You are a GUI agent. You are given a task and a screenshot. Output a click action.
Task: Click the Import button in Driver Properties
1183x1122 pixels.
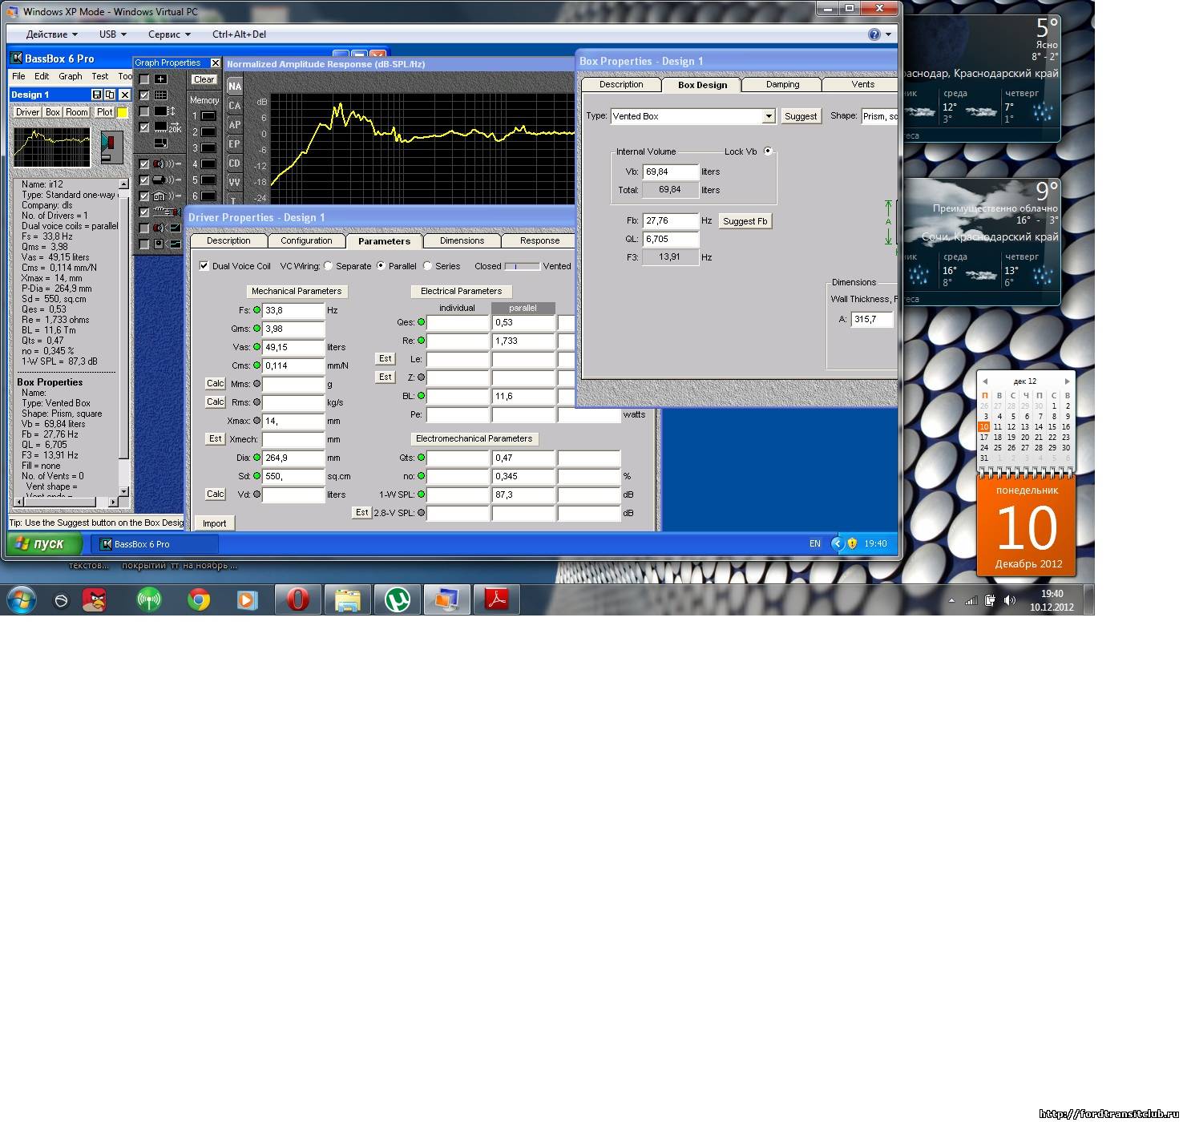point(214,523)
